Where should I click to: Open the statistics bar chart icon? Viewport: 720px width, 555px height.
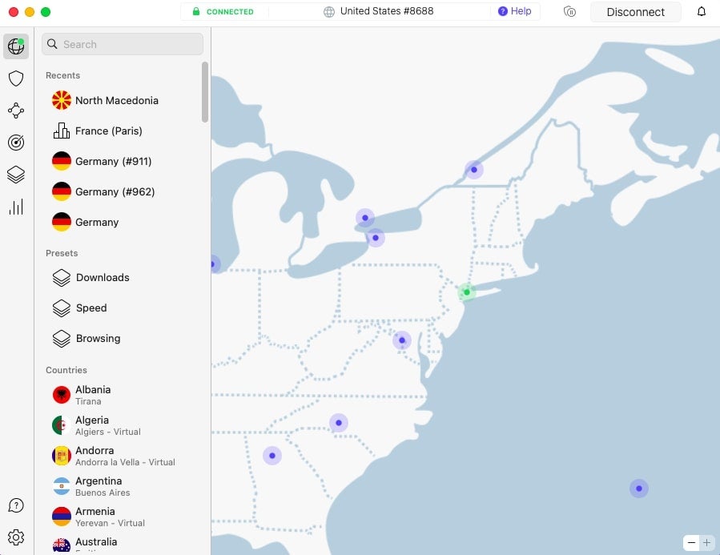point(16,207)
